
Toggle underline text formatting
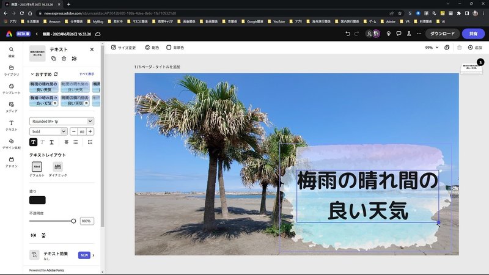(52, 142)
